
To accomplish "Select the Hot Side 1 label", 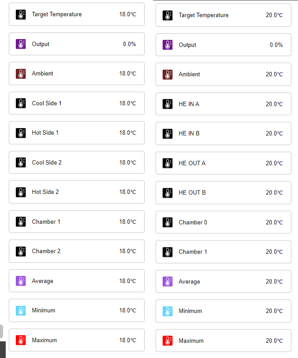I will [45, 132].
